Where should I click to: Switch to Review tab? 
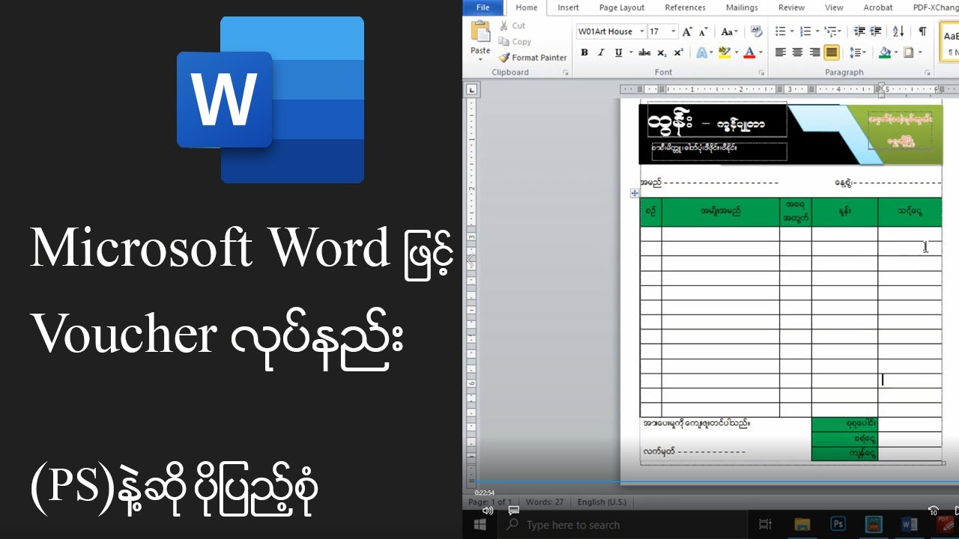click(791, 7)
